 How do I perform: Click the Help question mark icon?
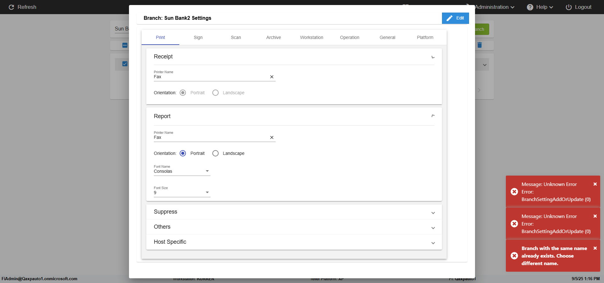530,7
